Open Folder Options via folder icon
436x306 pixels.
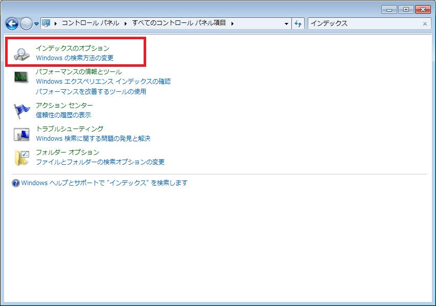pos(20,157)
